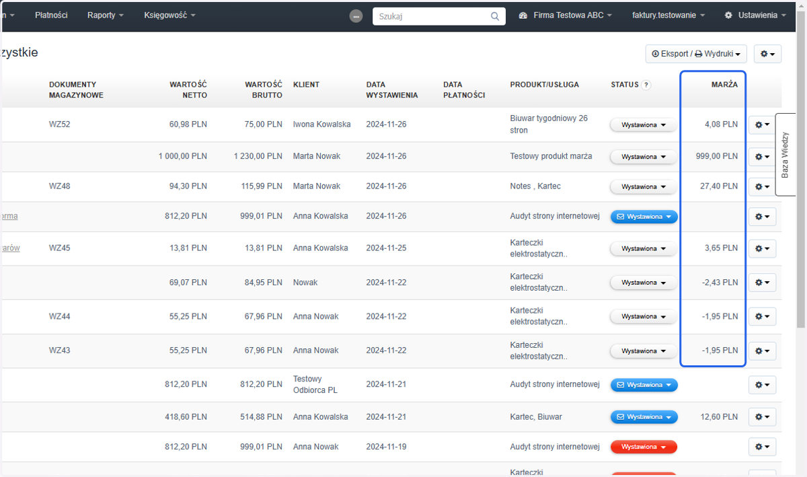Open gear actions for the WZ52 row

(763, 124)
